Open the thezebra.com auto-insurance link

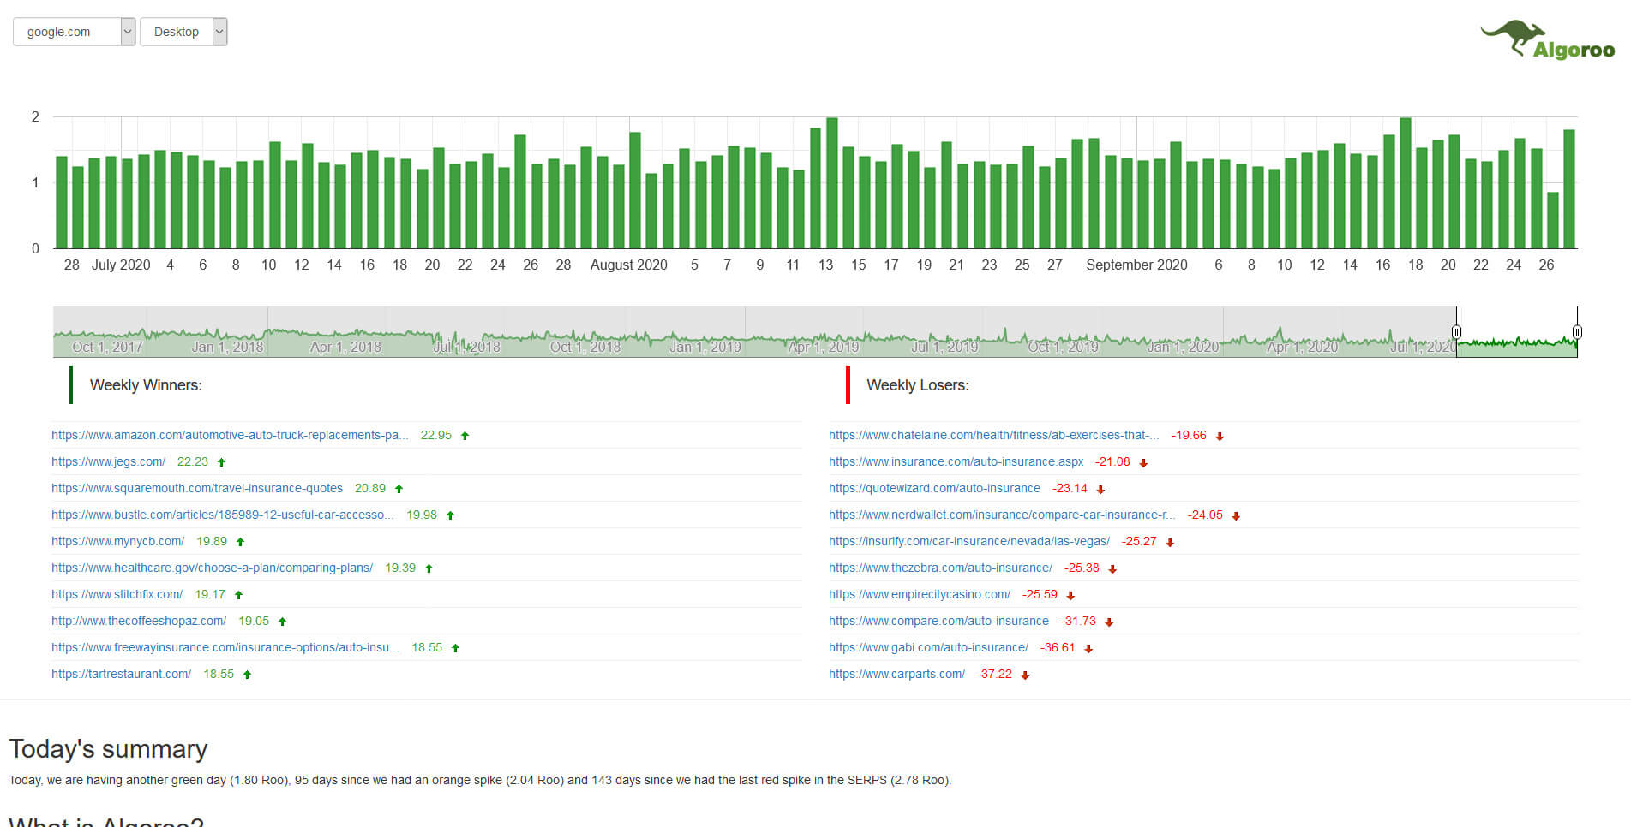[940, 568]
